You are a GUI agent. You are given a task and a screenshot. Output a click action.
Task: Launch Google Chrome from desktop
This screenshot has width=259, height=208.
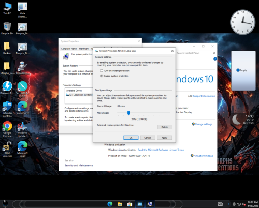pyautogui.click(x=7, y=129)
